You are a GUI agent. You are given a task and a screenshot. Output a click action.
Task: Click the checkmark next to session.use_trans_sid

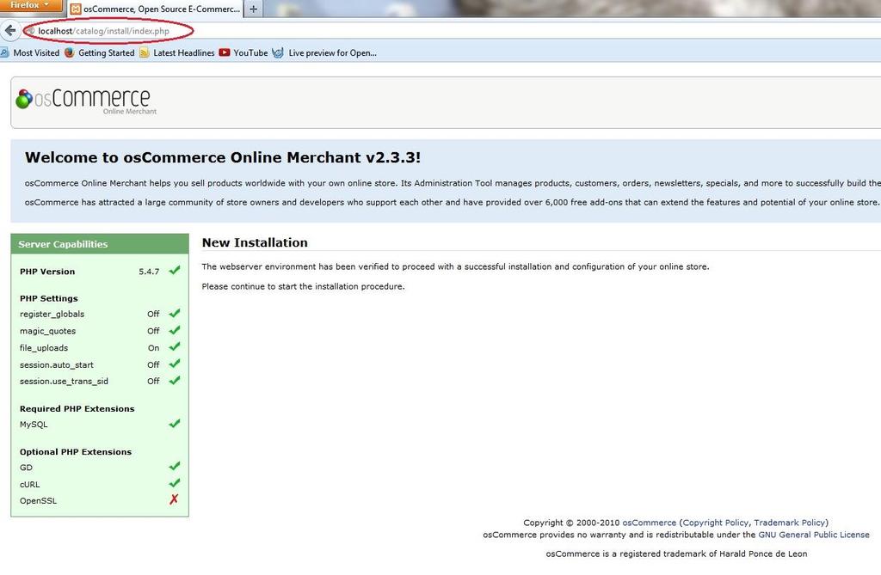click(175, 380)
